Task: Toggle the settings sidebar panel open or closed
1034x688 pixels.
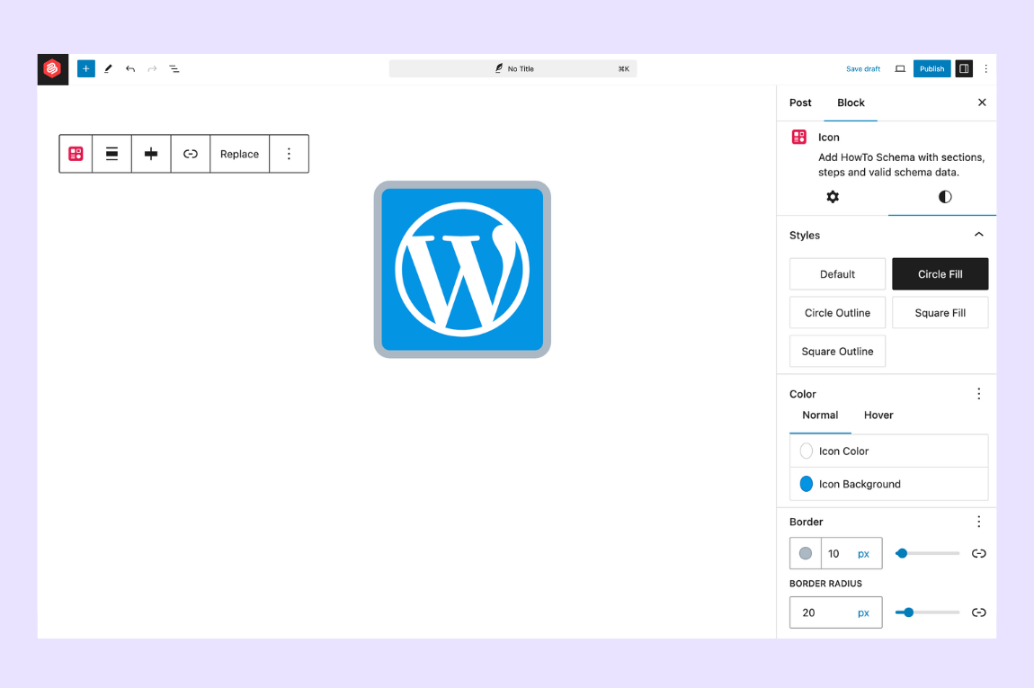Action: pyautogui.click(x=963, y=68)
